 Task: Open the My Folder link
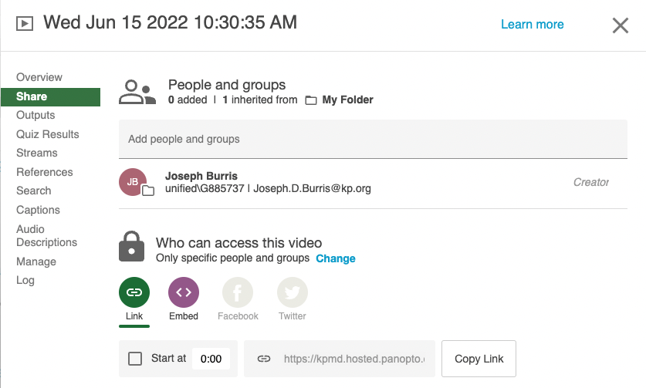(x=348, y=100)
